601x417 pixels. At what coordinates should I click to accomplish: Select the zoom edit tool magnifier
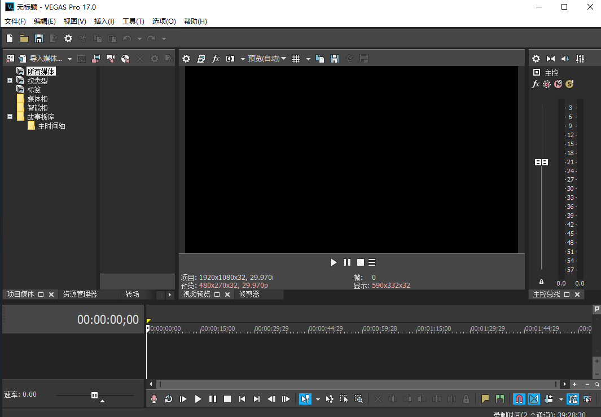pos(359,399)
